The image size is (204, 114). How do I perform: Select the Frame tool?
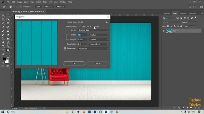[x=8, y=23]
